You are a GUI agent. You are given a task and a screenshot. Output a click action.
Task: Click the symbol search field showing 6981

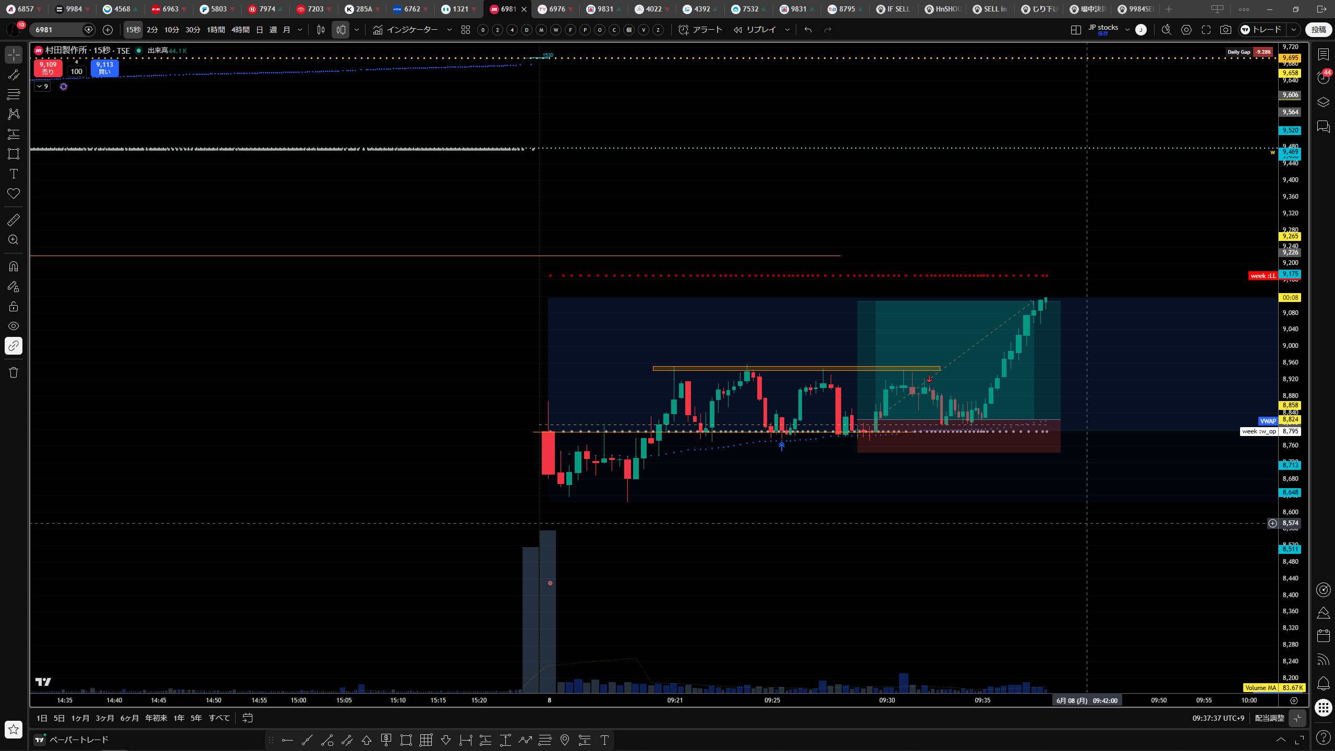pyautogui.click(x=58, y=30)
